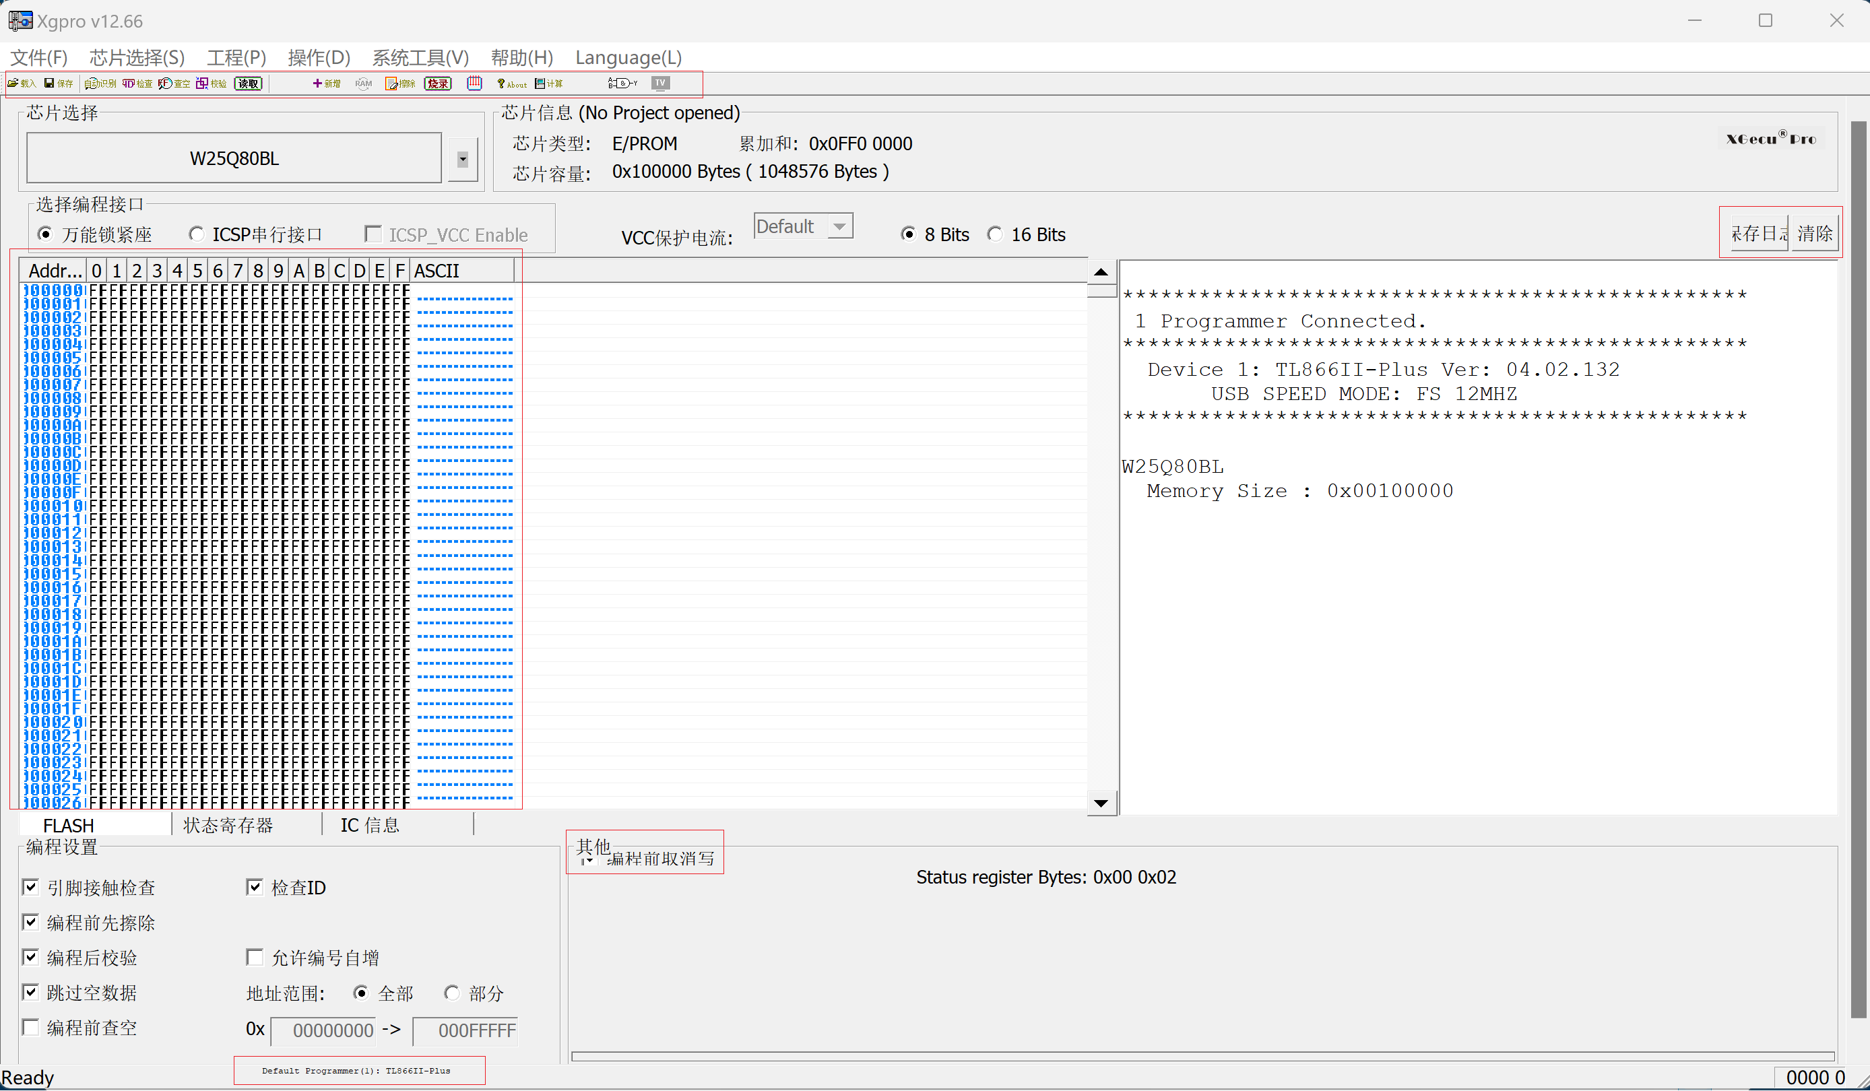Open the 芯片选择(S) menu
The image size is (1870, 1091).
pyautogui.click(x=137, y=57)
